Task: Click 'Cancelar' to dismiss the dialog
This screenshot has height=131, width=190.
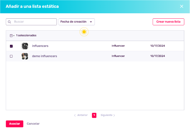Action: point(33,124)
